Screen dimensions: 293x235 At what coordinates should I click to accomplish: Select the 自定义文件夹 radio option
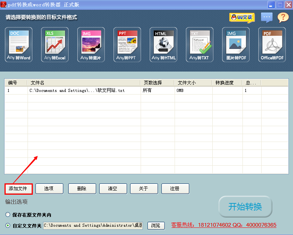click(8, 226)
